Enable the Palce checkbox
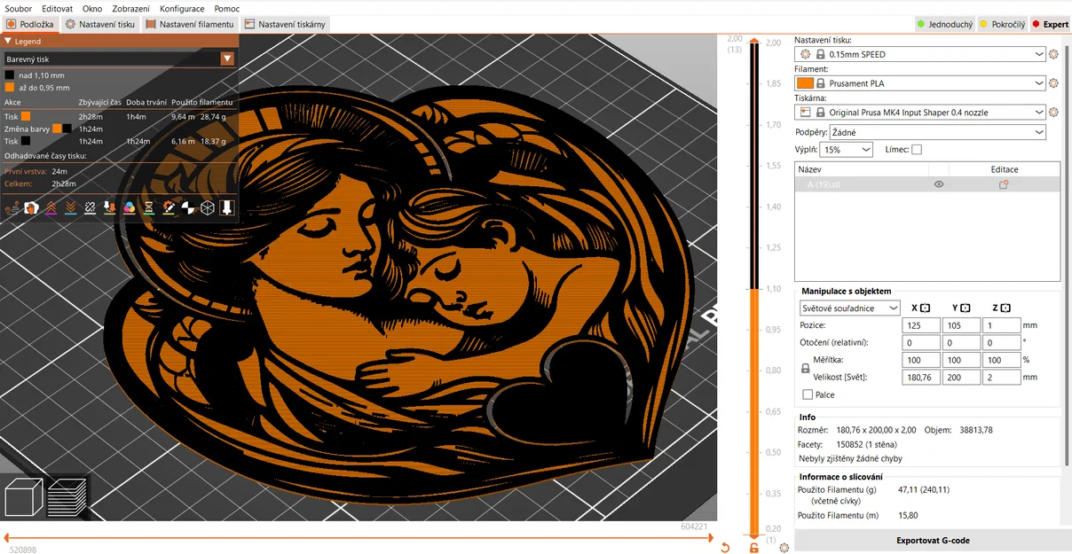 pos(808,394)
